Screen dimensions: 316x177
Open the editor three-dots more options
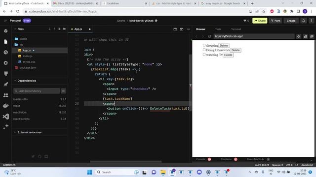tap(188, 29)
